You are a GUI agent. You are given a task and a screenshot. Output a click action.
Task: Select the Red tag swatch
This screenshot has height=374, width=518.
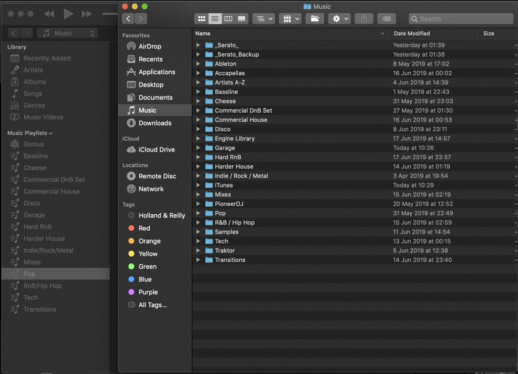point(131,228)
